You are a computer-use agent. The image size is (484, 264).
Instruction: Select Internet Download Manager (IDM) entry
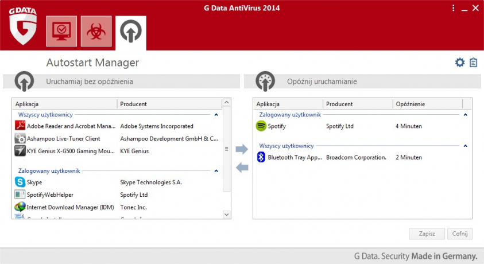coord(117,207)
